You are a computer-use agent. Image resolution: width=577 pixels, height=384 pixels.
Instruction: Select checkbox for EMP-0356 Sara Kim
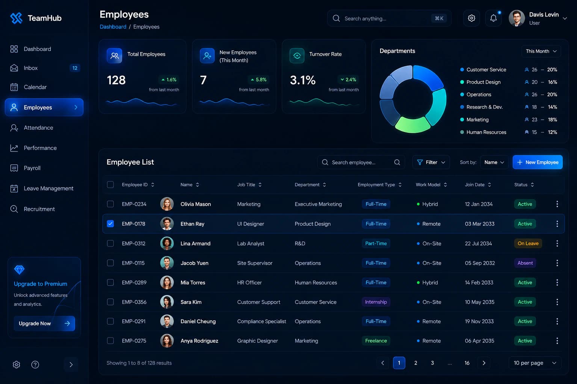110,302
